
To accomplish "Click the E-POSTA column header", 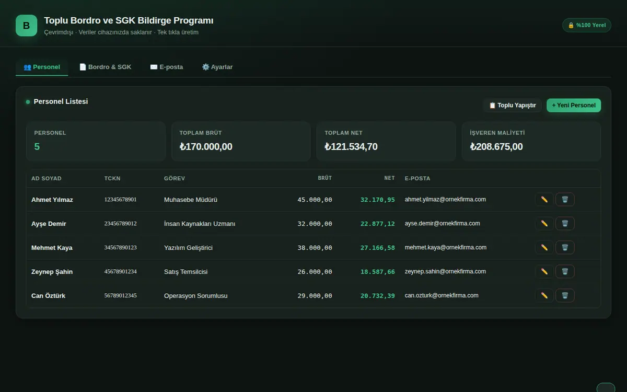I will click(417, 178).
